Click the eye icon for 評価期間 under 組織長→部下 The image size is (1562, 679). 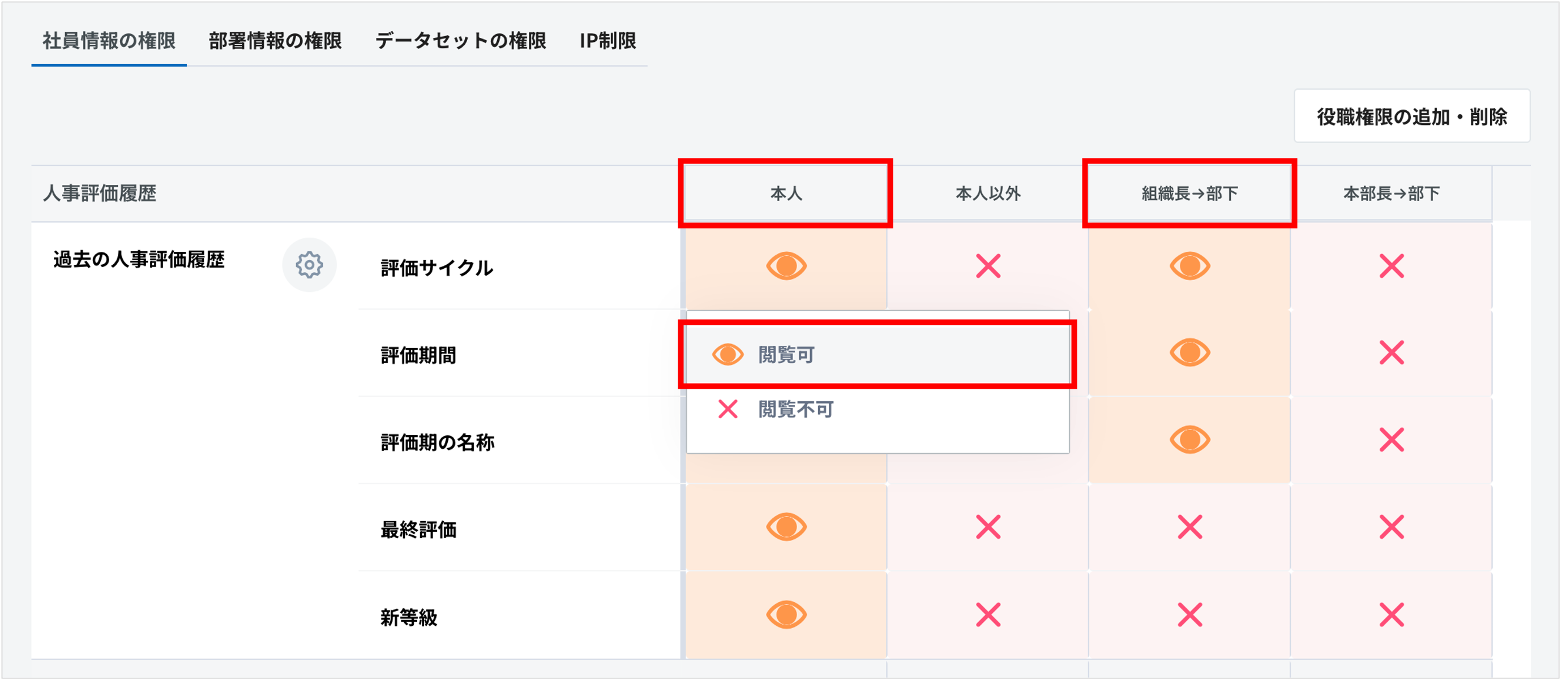click(1189, 352)
